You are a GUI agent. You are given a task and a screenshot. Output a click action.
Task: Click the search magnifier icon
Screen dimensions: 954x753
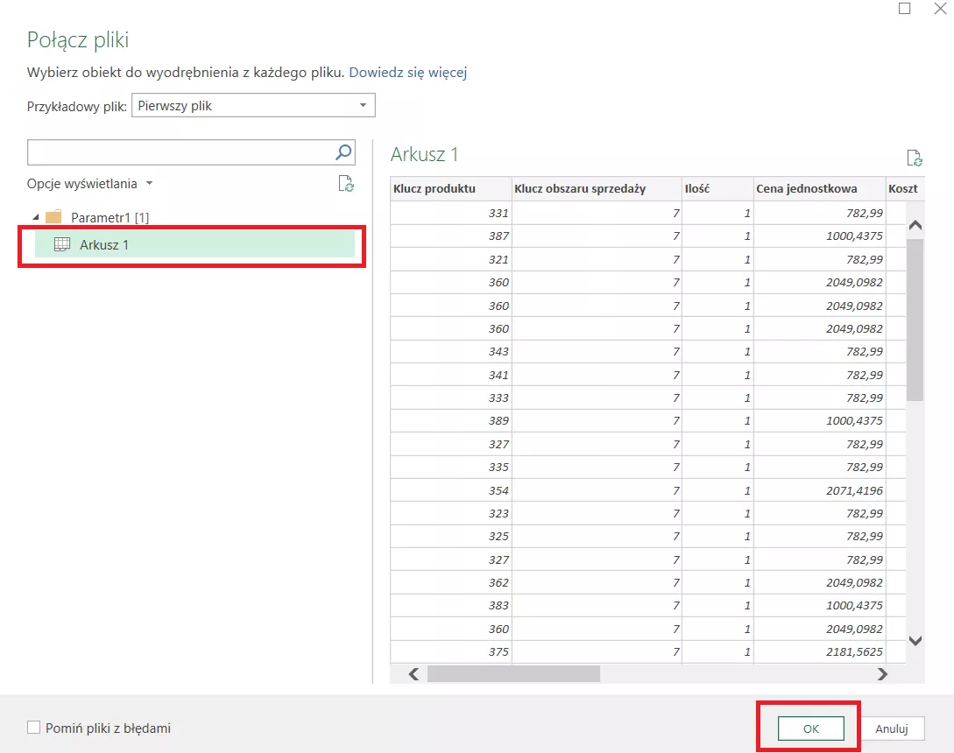[344, 152]
